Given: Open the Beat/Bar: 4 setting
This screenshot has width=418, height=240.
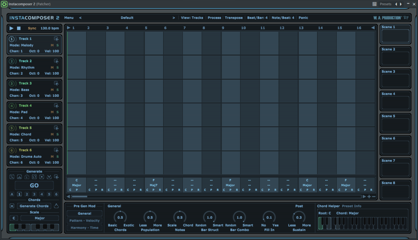Looking at the screenshot, I should click(x=257, y=18).
